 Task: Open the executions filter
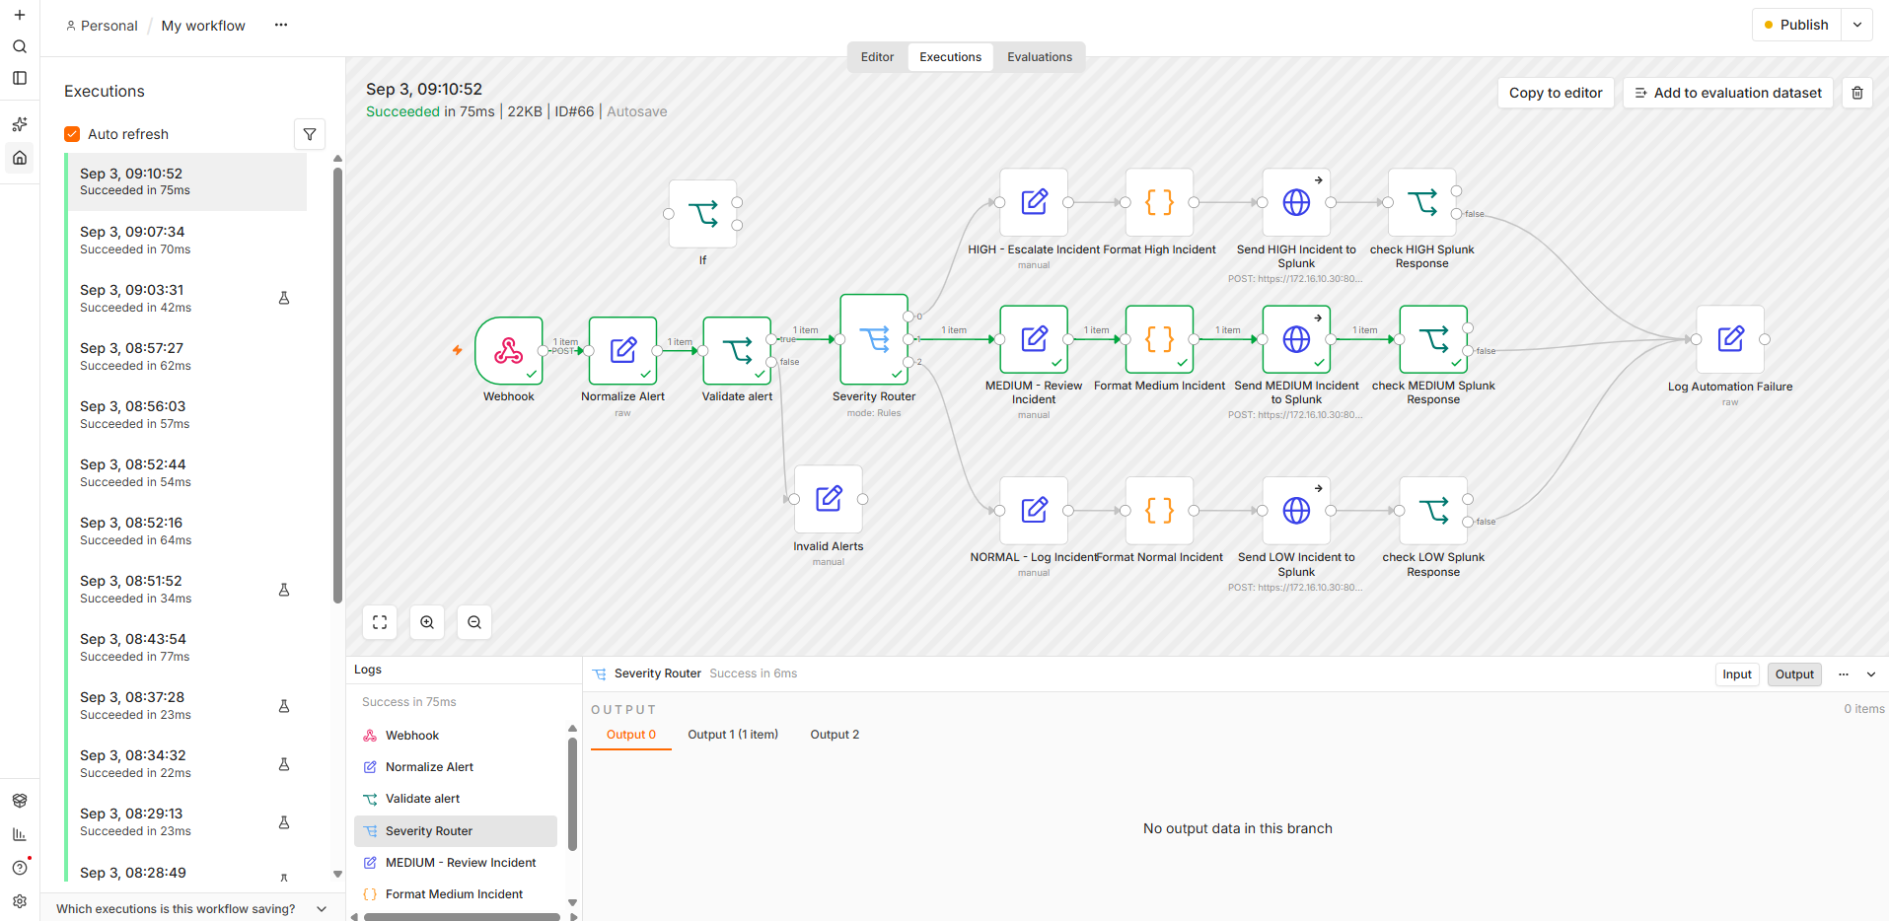pyautogui.click(x=310, y=134)
